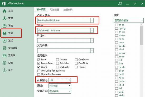
Task: Go to the 下载 sidebar page
Action: [x=11, y=26]
